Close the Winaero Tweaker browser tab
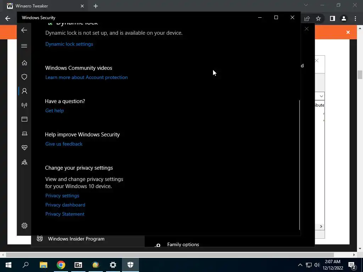 [x=82, y=6]
